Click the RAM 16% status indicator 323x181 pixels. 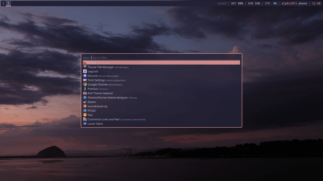pos(254,3)
